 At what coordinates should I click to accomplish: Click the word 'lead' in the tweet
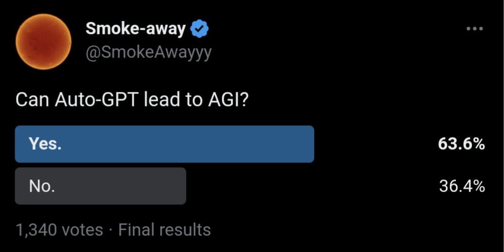tap(161, 100)
